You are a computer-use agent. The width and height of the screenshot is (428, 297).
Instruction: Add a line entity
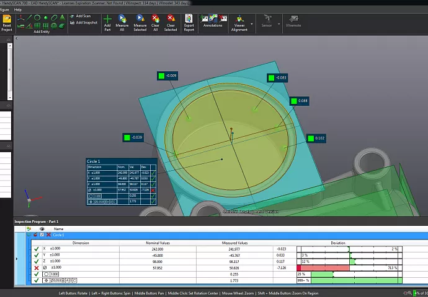[29, 18]
